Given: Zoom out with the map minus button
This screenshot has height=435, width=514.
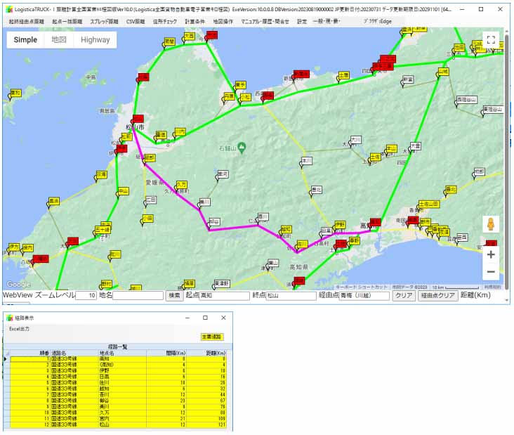Looking at the screenshot, I should pyautogui.click(x=491, y=271).
